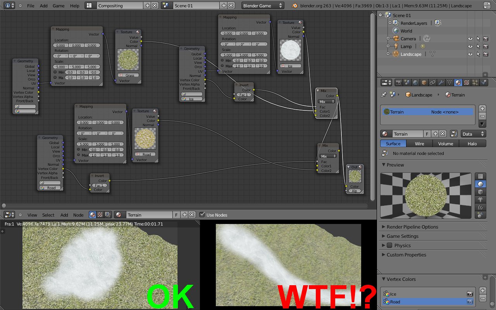The height and width of the screenshot is (310, 496).
Task: Open the Particles properties tab
Action: 475,83
